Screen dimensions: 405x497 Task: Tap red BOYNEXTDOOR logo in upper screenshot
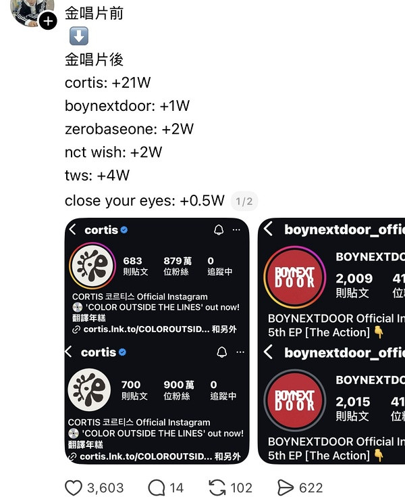pos(294,277)
